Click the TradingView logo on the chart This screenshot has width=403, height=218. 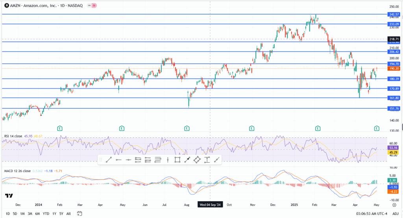pos(8,196)
